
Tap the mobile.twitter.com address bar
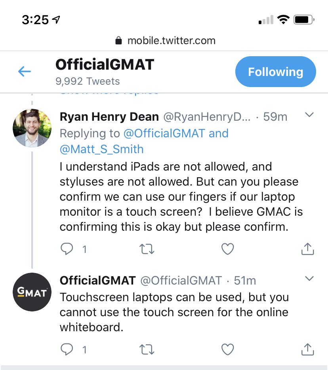[164, 40]
